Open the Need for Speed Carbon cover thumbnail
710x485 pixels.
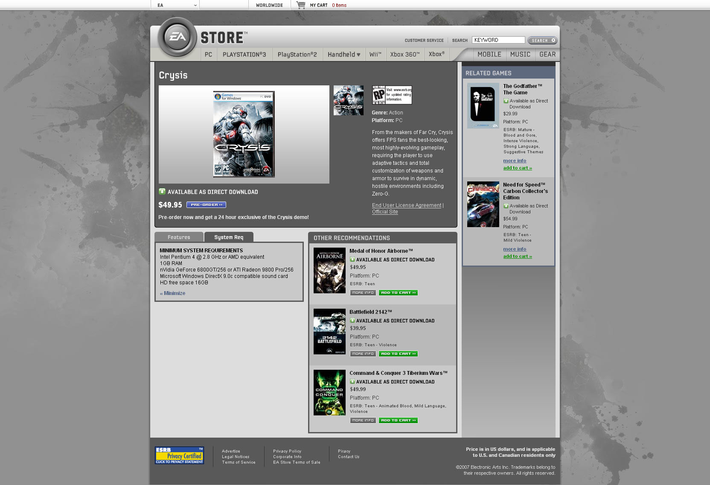[x=483, y=205]
